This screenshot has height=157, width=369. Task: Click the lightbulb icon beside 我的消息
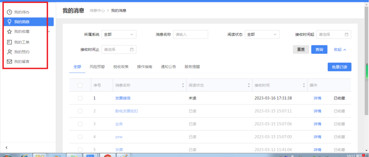pyautogui.click(x=9, y=22)
